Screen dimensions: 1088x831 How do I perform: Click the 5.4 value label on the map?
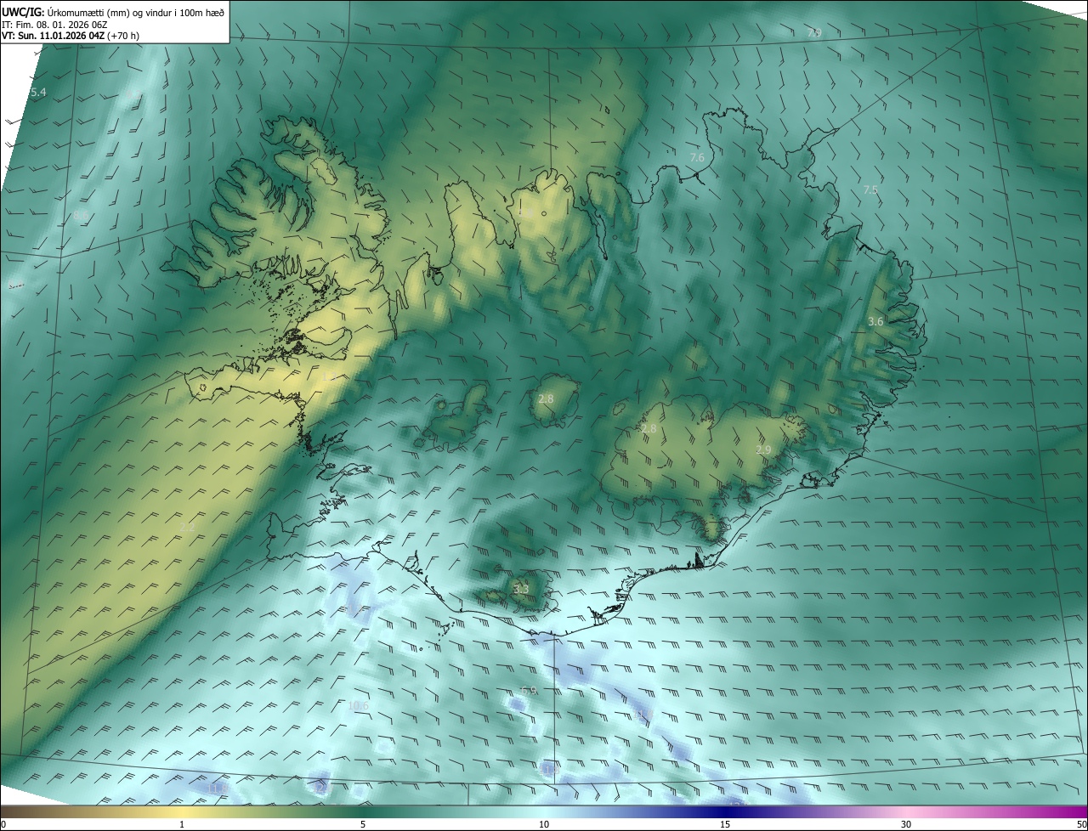click(x=38, y=92)
